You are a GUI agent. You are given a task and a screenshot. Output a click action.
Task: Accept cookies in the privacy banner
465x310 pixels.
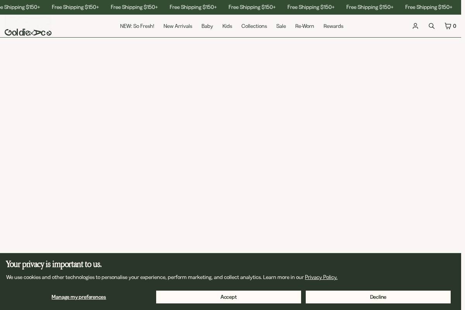click(229, 297)
